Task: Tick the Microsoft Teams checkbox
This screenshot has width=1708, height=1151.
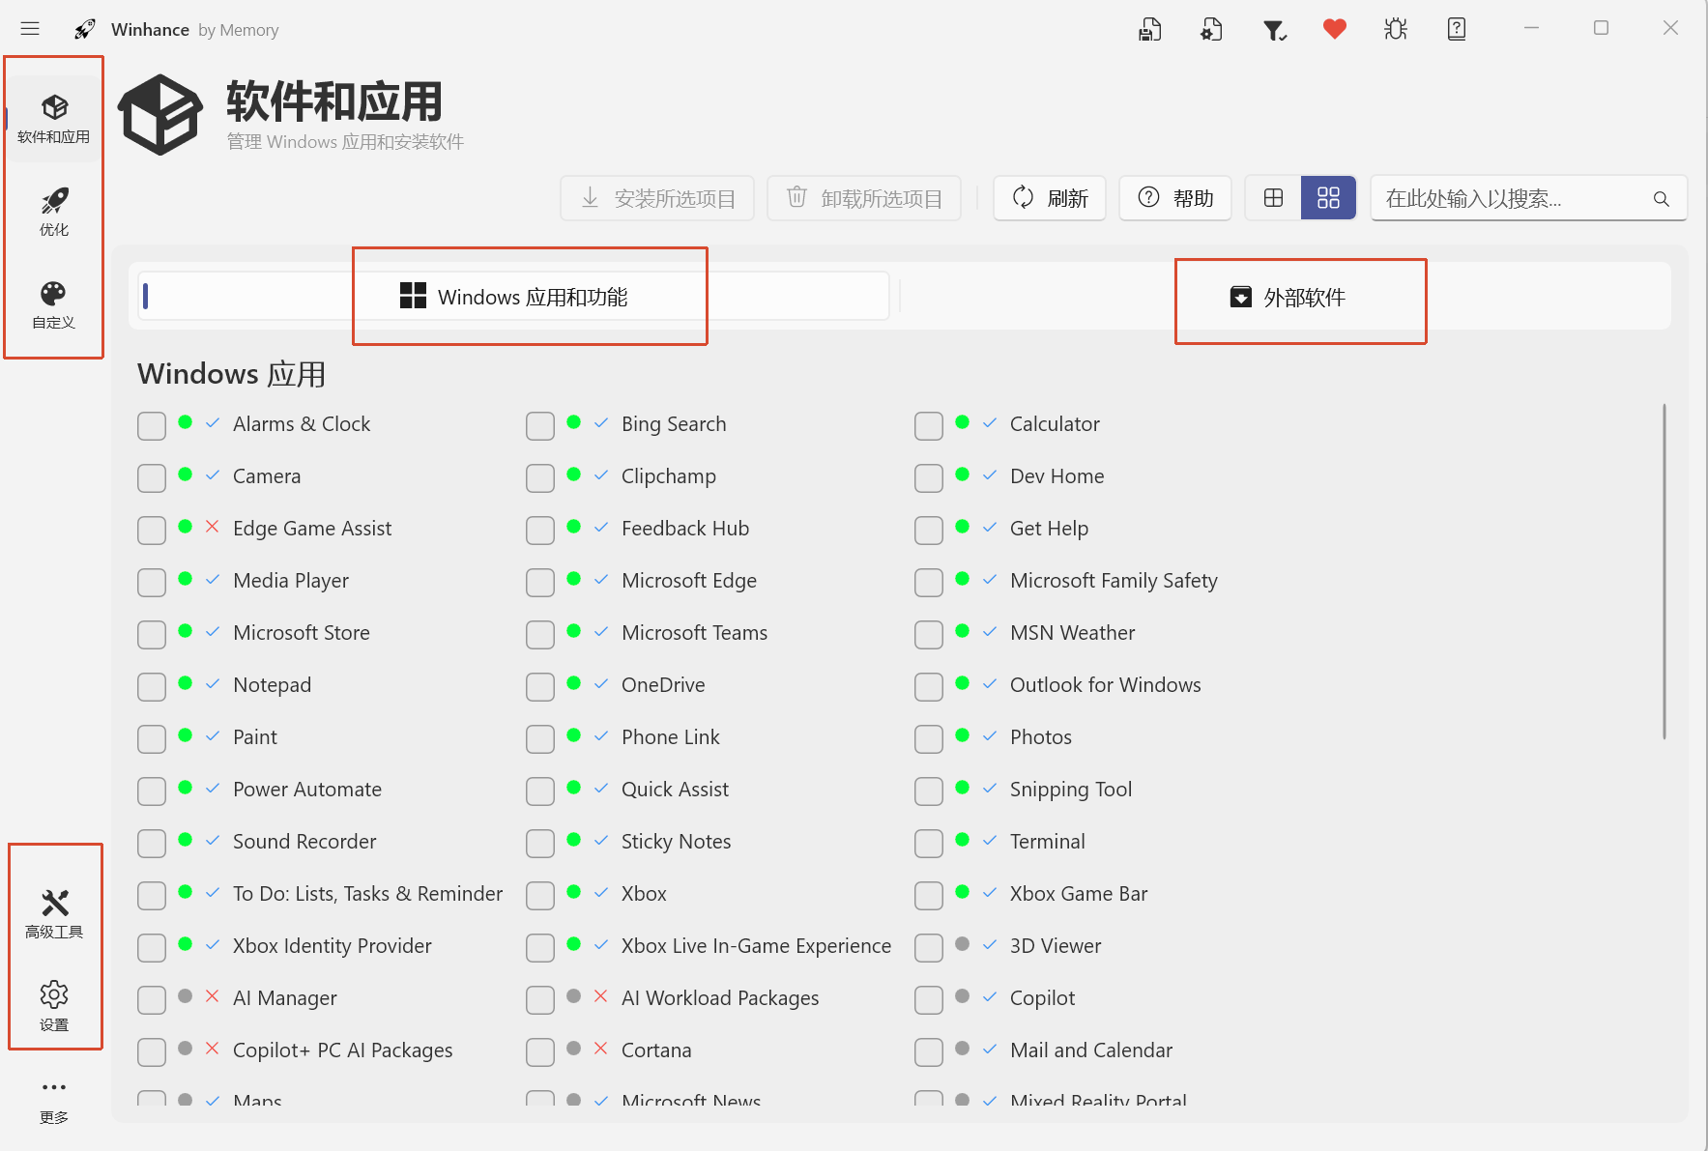Action: [540, 634]
